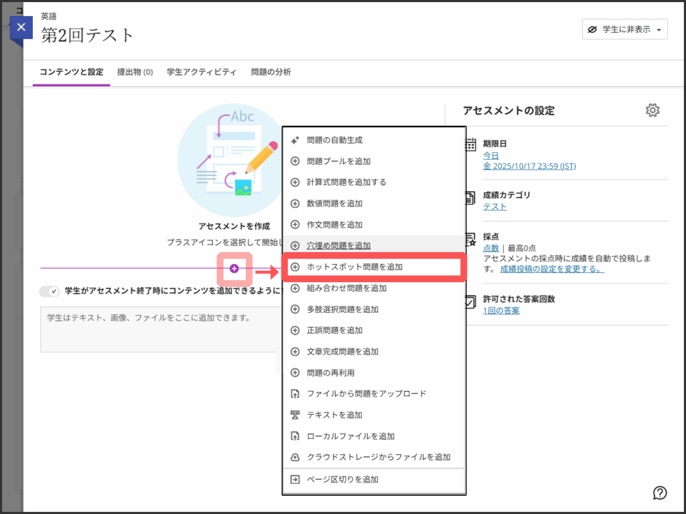Click the assessment settings gear icon
The width and height of the screenshot is (686, 514).
pyautogui.click(x=653, y=111)
